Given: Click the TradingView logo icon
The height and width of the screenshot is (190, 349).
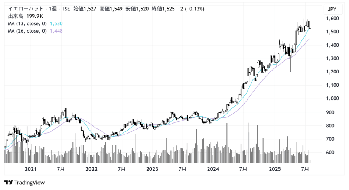Looking at the screenshot, I should [9, 183].
